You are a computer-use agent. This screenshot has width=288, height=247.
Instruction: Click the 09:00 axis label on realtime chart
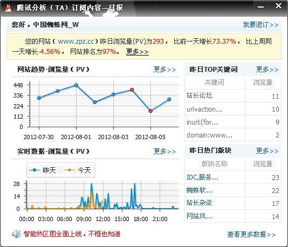(x=84, y=219)
